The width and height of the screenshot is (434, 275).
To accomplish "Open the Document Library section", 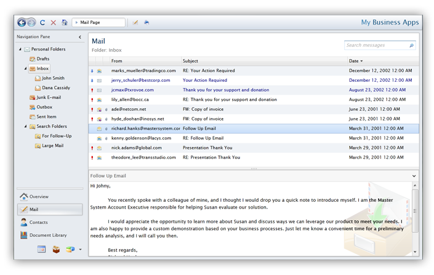I will (50, 235).
